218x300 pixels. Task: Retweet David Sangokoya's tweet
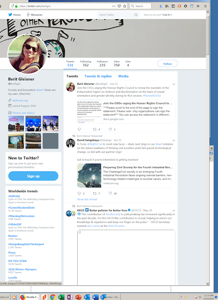click(94, 193)
